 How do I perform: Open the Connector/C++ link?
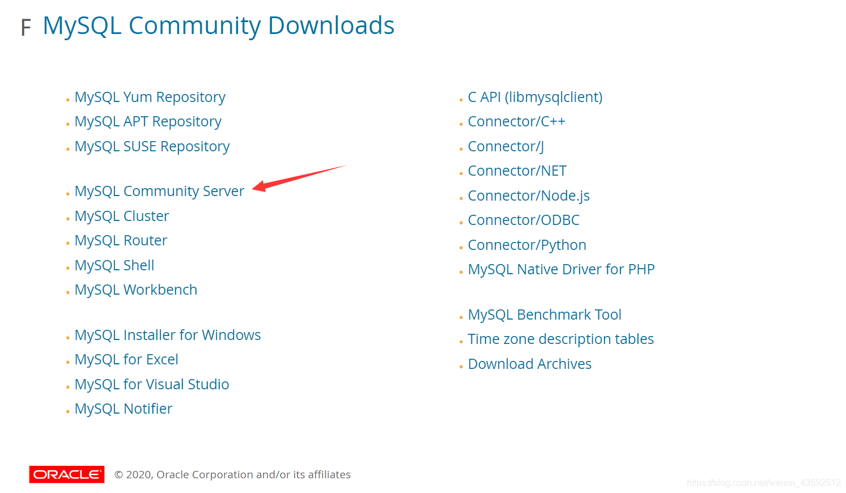pos(517,122)
